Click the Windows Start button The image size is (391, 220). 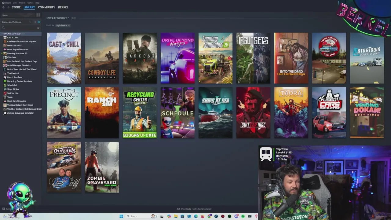coord(121,216)
